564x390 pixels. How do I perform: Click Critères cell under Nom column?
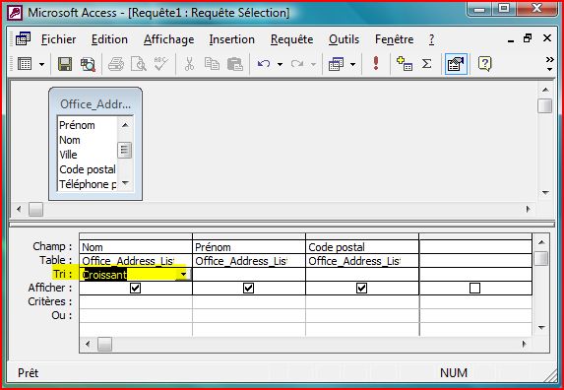(136, 301)
